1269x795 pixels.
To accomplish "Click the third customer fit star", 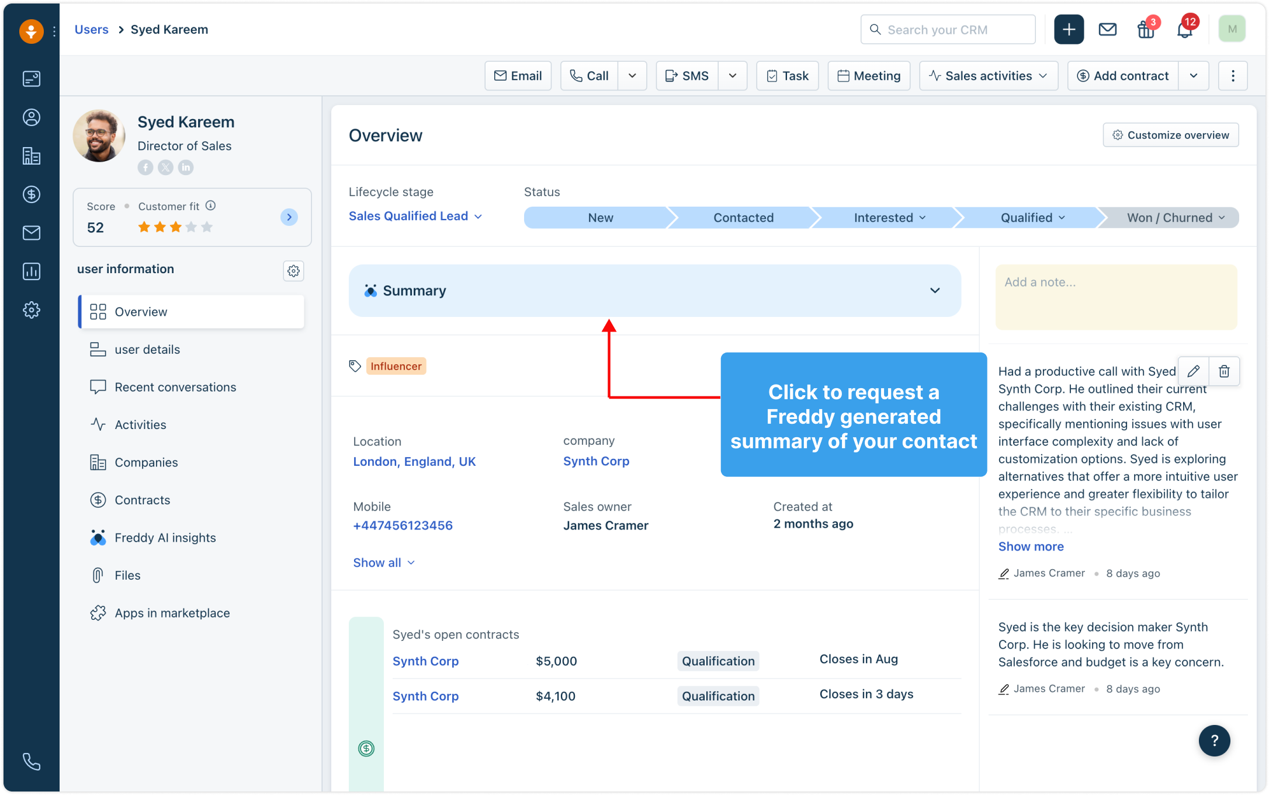I will coord(175,227).
